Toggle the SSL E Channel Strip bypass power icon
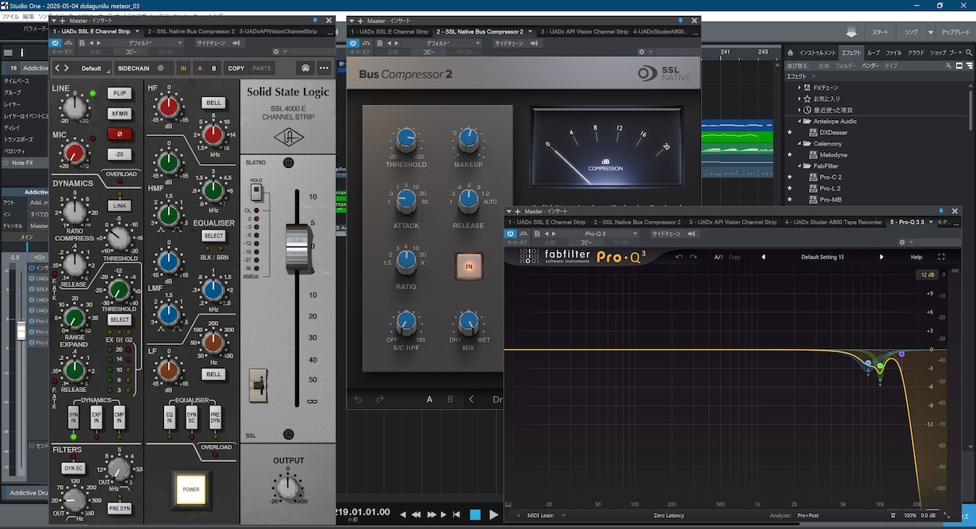 (x=56, y=42)
